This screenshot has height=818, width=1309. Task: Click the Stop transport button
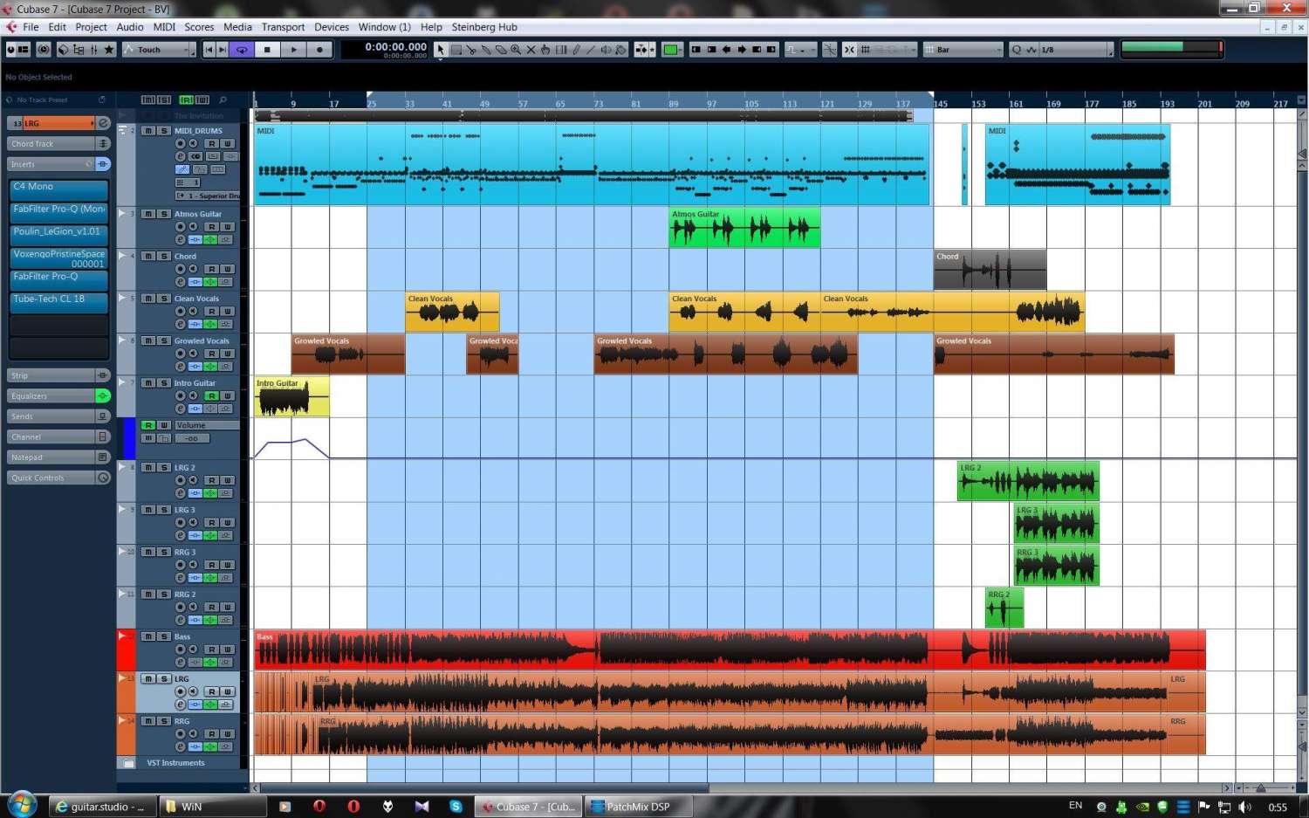click(x=267, y=50)
